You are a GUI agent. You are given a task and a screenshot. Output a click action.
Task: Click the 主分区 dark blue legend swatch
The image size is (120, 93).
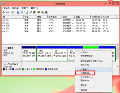[13, 69]
